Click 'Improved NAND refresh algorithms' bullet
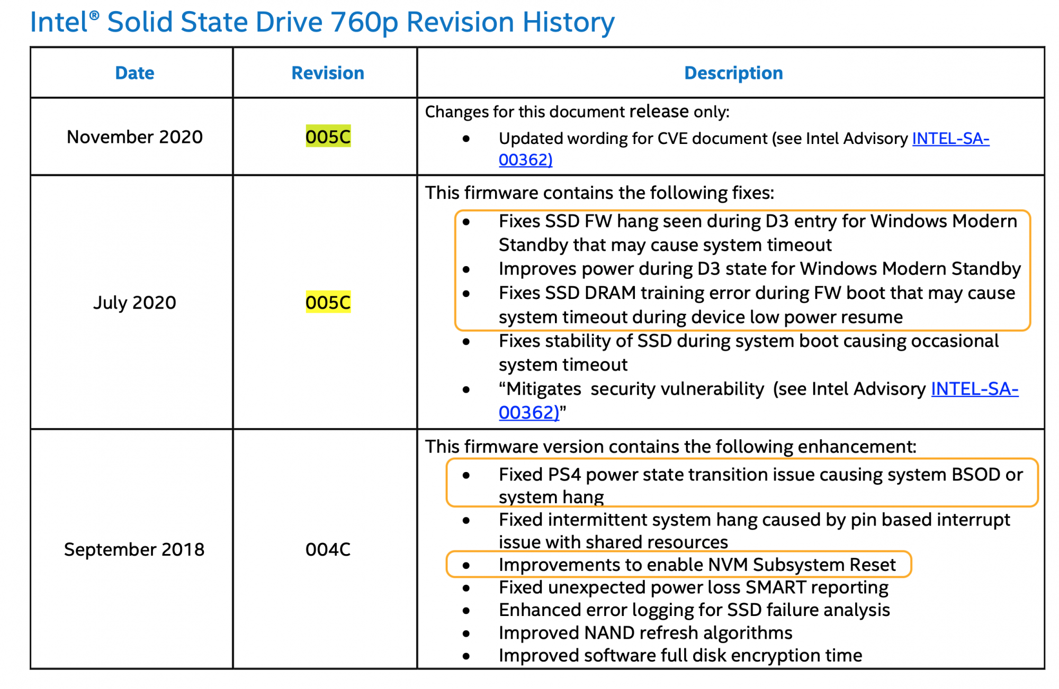This screenshot has width=1059, height=689. point(645,633)
